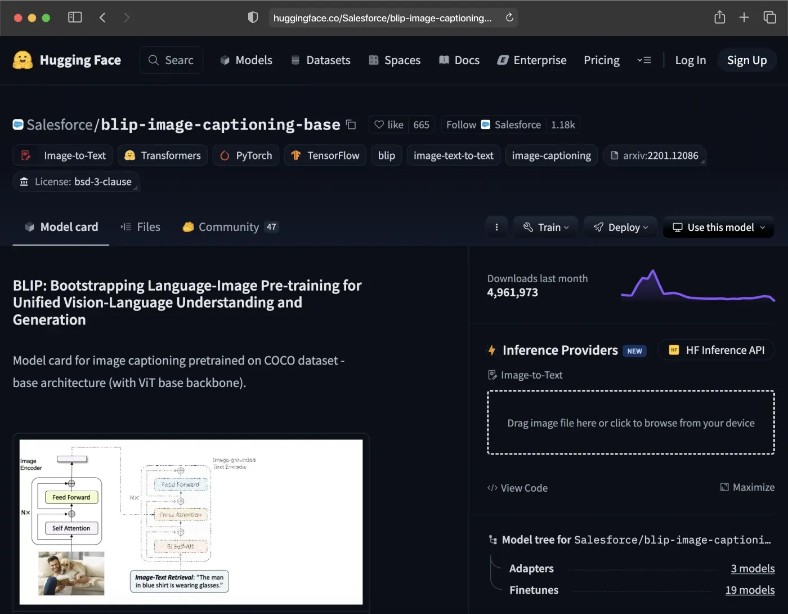Open the Use this model dropdown
The image size is (788, 614).
(x=719, y=227)
